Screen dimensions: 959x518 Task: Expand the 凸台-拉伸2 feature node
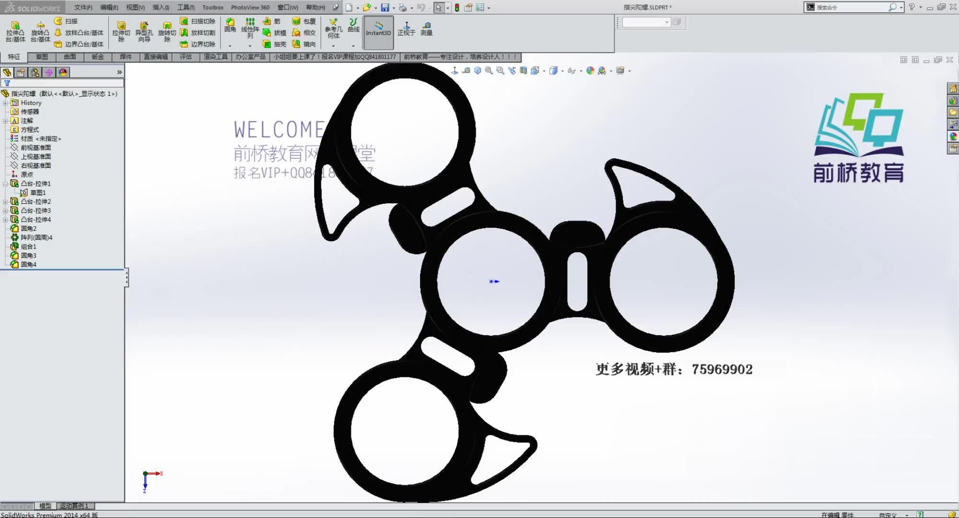[x=5, y=202]
